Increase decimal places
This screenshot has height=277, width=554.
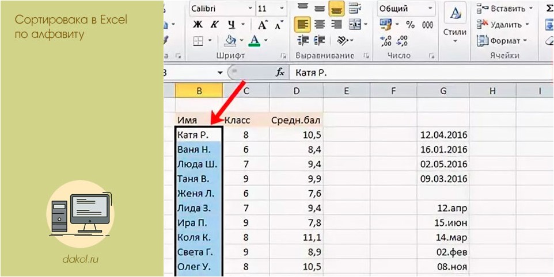[x=386, y=41]
